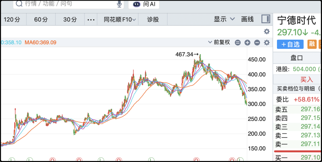
Task: Click the red 买入 button
Action: (306, 79)
